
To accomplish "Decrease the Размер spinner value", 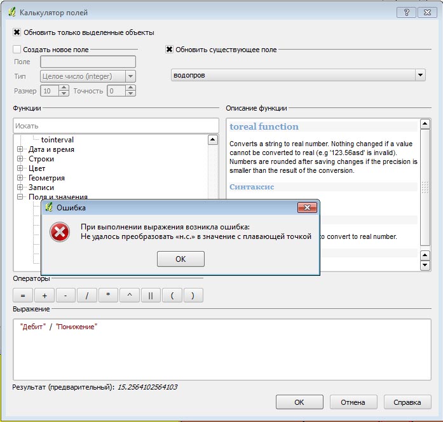I will [64, 93].
